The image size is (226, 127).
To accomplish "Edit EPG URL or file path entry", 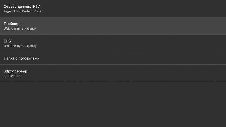I will (113, 43).
